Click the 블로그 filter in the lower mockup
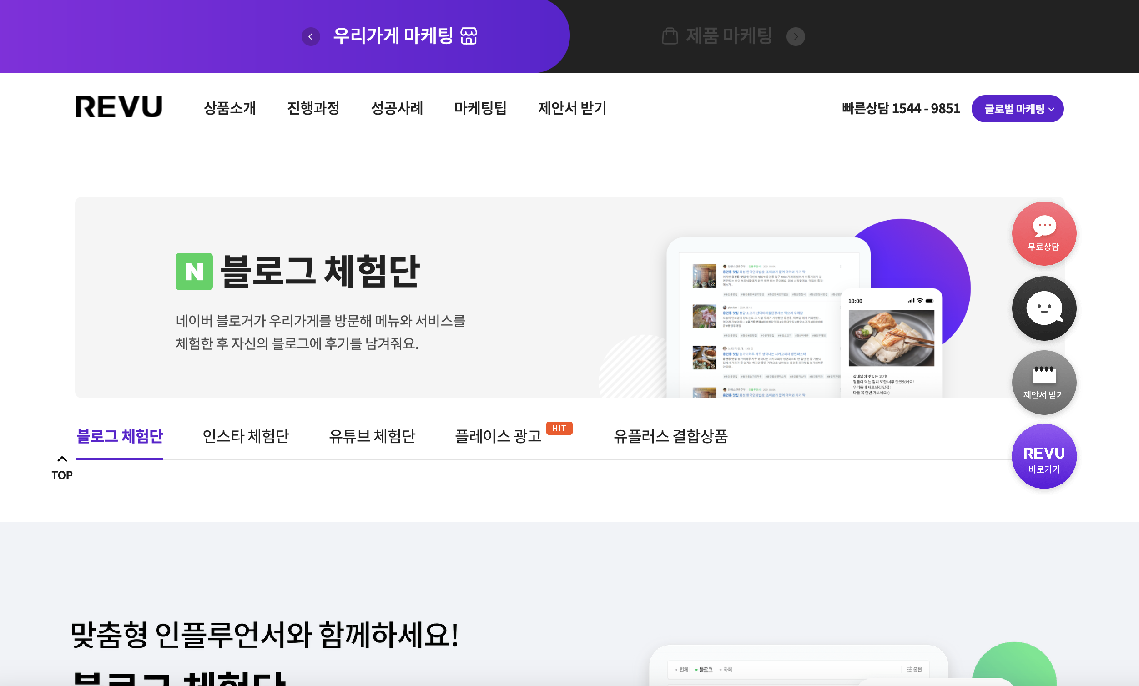This screenshot has height=686, width=1139. (704, 670)
